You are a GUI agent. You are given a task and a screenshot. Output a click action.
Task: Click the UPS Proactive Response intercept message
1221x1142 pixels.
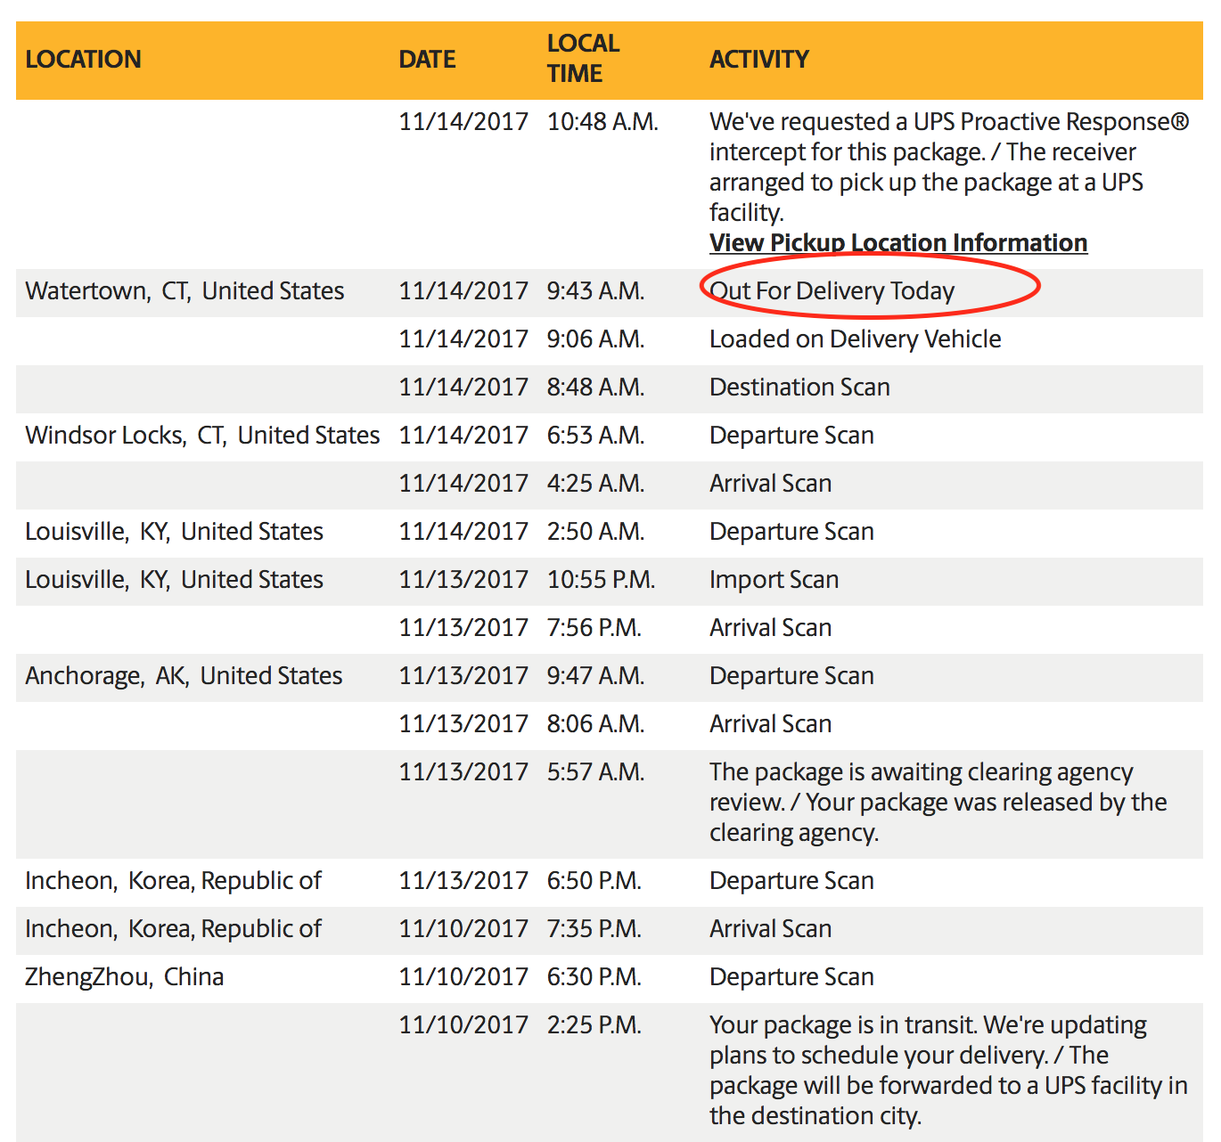(x=948, y=167)
